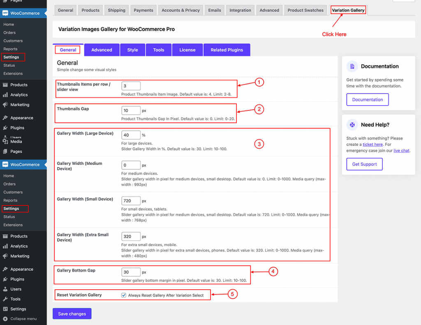The image size is (421, 325).
Task: Click the "Gallery Bottom Gap" label
Action: (x=76, y=270)
